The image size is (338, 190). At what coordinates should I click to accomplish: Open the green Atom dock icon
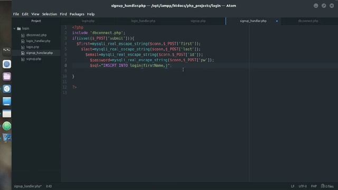(7, 126)
